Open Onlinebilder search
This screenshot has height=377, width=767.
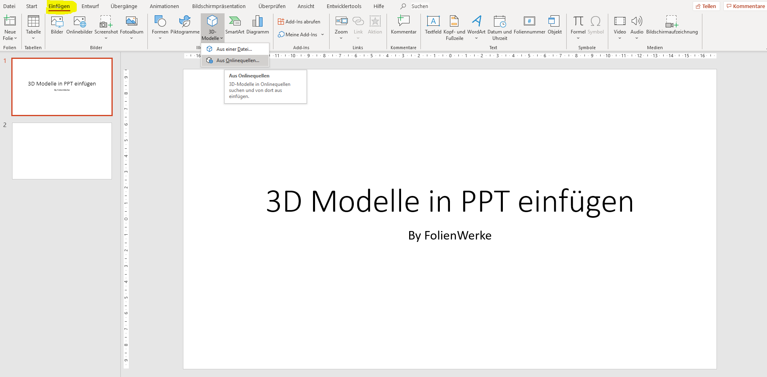80,21
